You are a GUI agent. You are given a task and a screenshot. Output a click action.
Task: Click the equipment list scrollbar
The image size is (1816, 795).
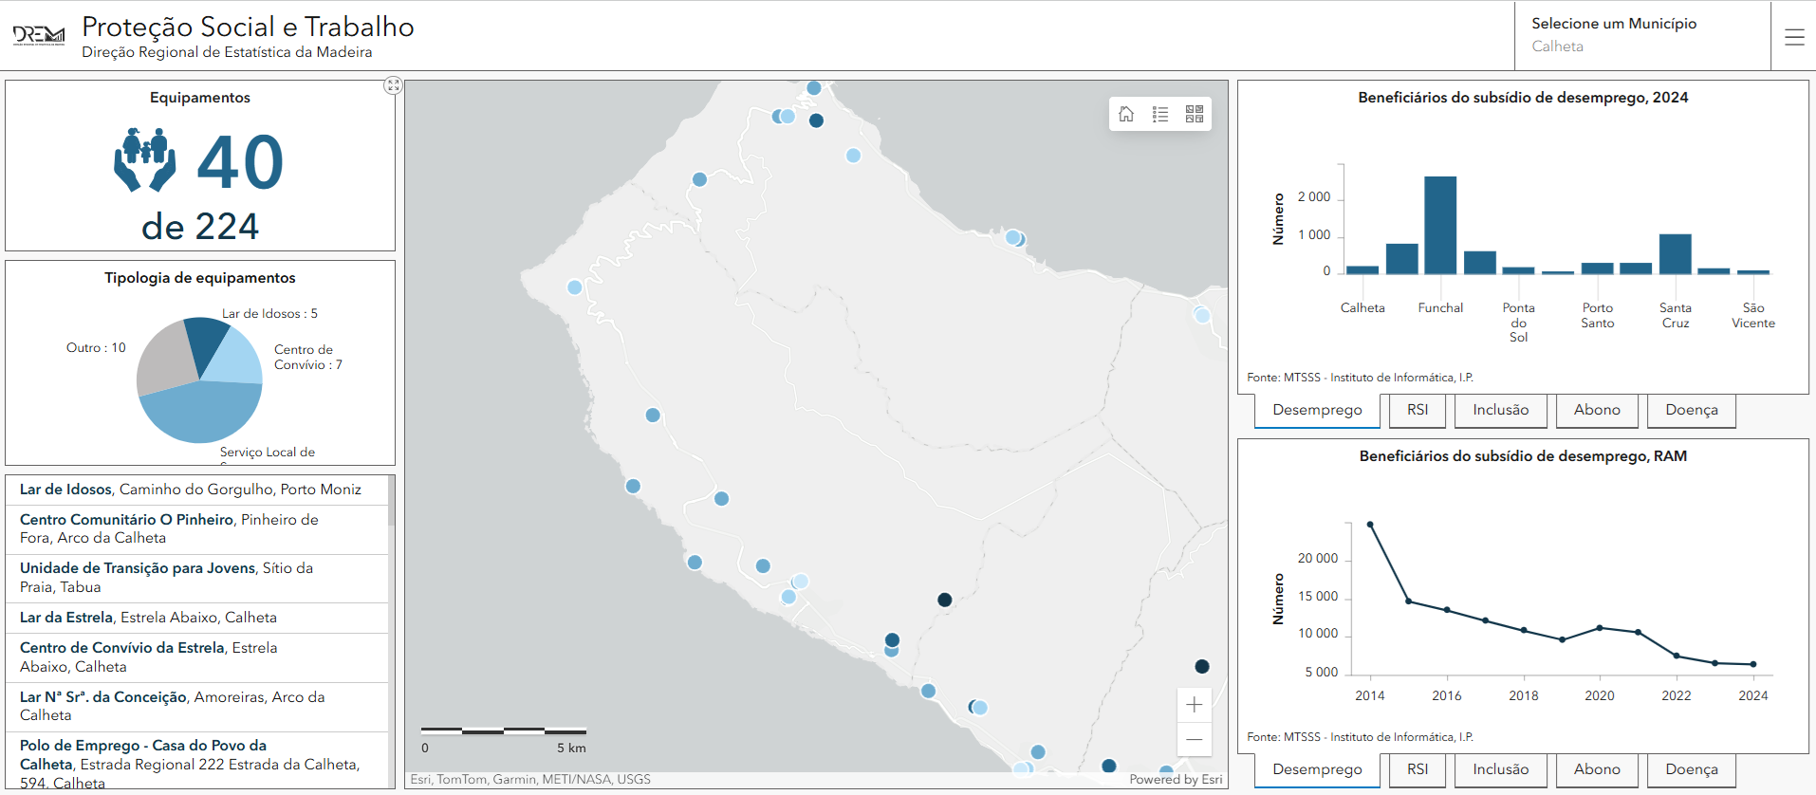pos(391,501)
